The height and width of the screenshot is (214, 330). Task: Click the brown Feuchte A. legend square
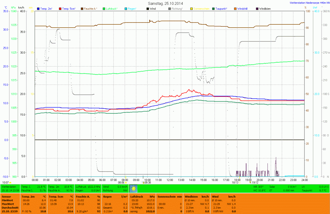tap(82, 8)
